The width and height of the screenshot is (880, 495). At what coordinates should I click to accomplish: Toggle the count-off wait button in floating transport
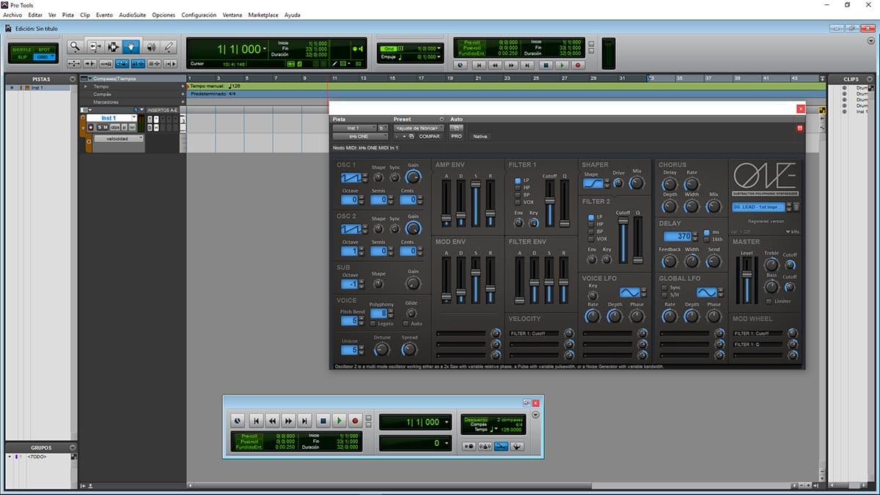(x=469, y=446)
